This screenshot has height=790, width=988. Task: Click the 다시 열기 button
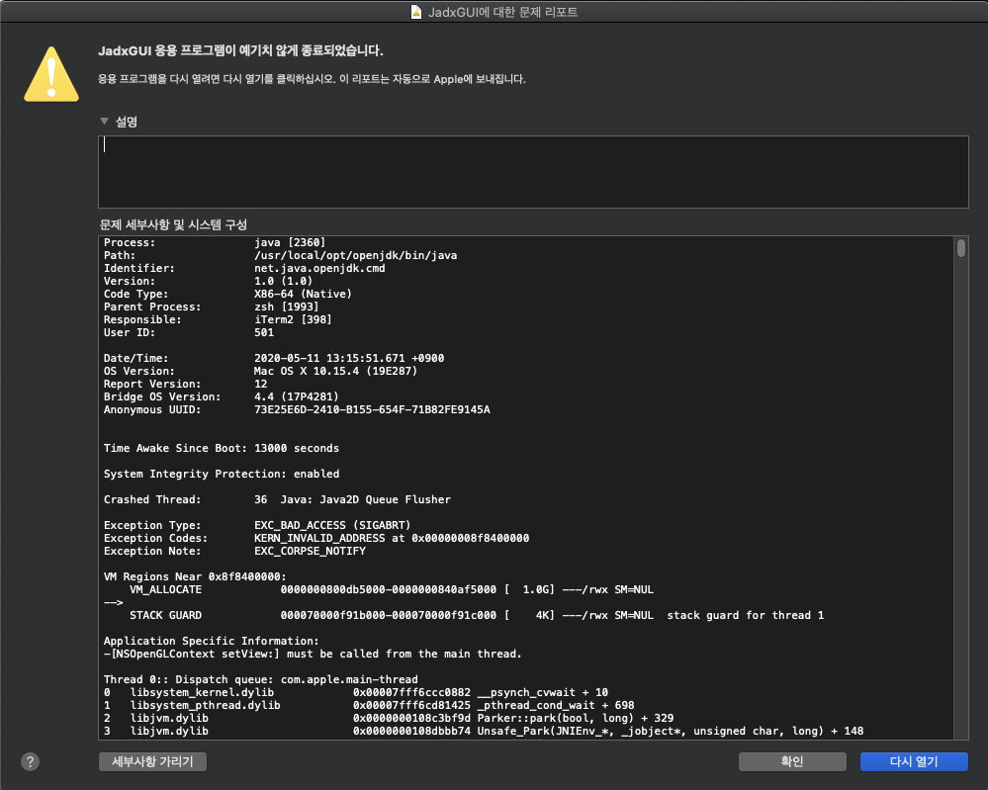[x=914, y=761]
